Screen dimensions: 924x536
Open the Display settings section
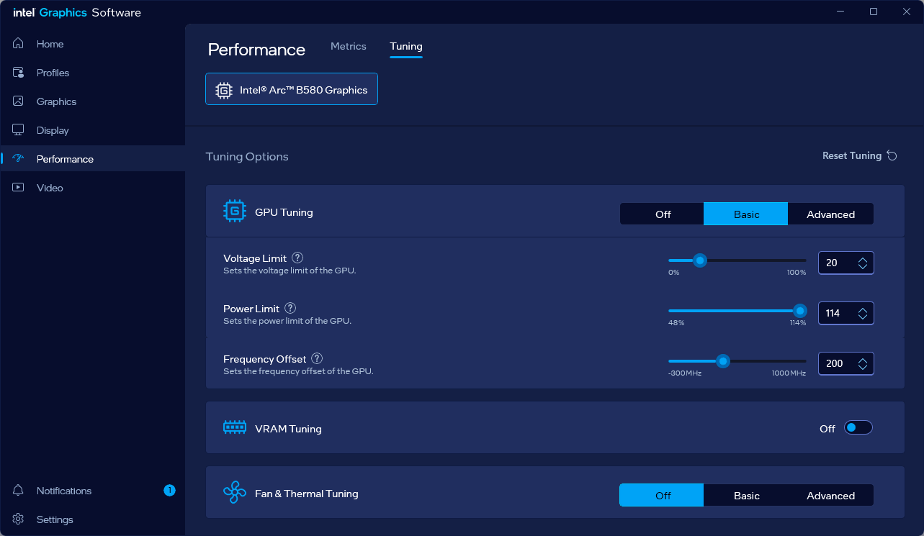pyautogui.click(x=53, y=130)
